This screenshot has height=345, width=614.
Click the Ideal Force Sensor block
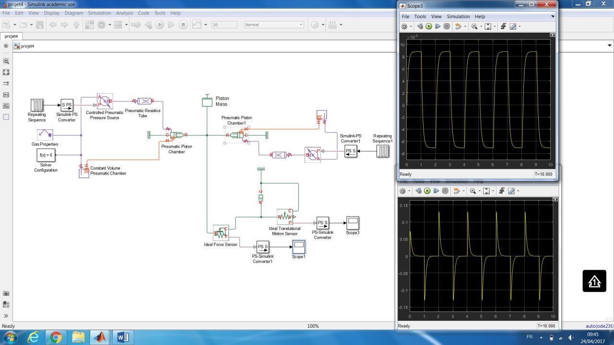(221, 233)
